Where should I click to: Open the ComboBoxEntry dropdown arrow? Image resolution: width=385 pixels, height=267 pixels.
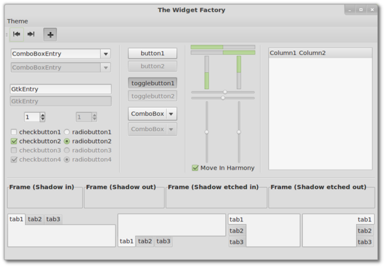pyautogui.click(x=106, y=54)
